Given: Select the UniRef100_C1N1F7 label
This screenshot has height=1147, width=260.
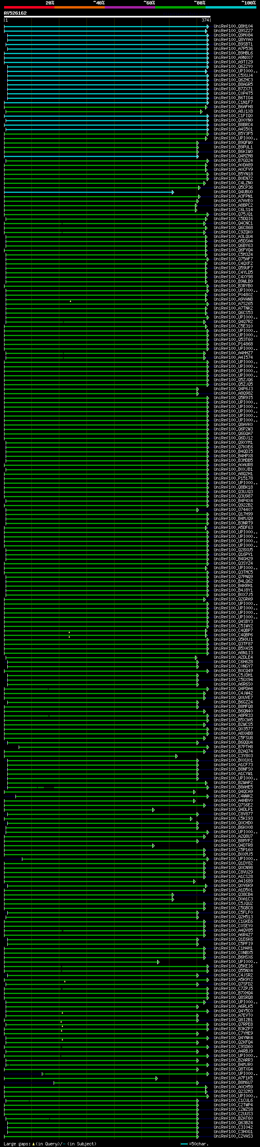Looking at the screenshot, I should 233,103.
